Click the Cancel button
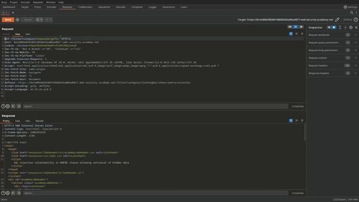The height and width of the screenshot is (202, 359). (x=27, y=20)
